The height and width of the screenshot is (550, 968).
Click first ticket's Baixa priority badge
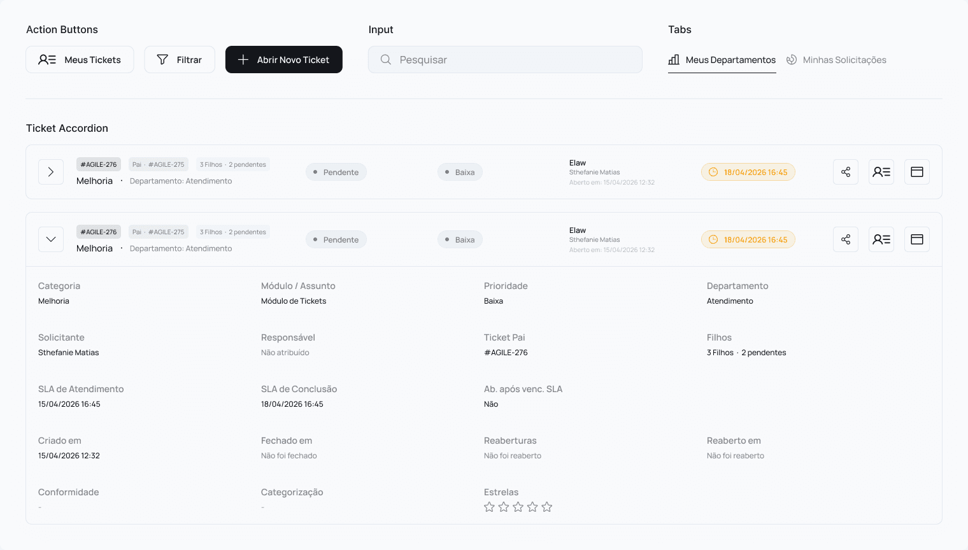pos(460,173)
